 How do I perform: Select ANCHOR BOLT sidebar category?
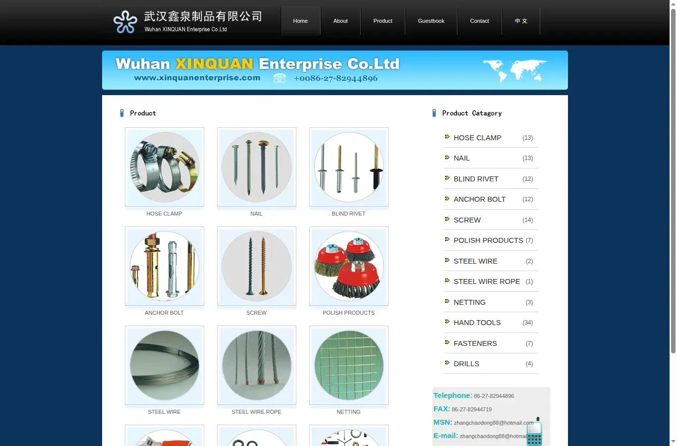pos(479,199)
